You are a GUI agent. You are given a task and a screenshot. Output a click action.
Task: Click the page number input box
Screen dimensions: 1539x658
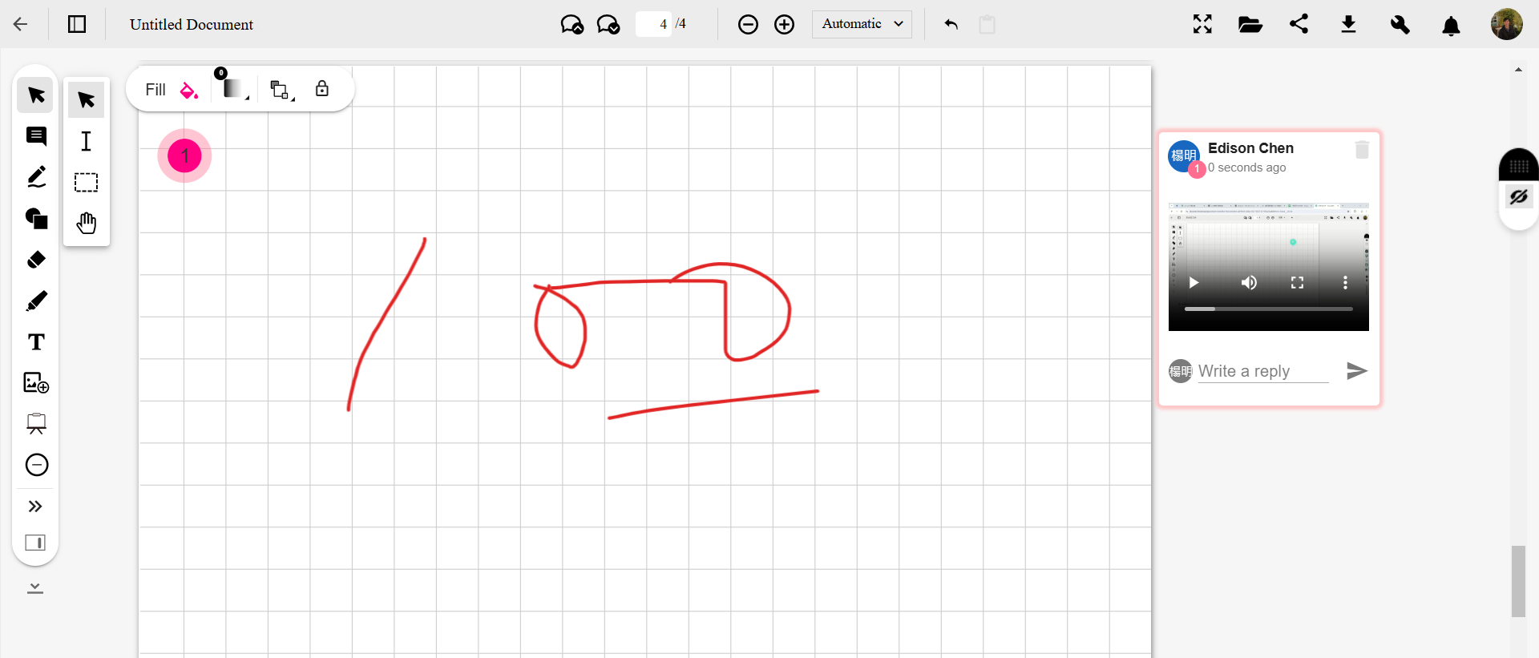coord(654,24)
